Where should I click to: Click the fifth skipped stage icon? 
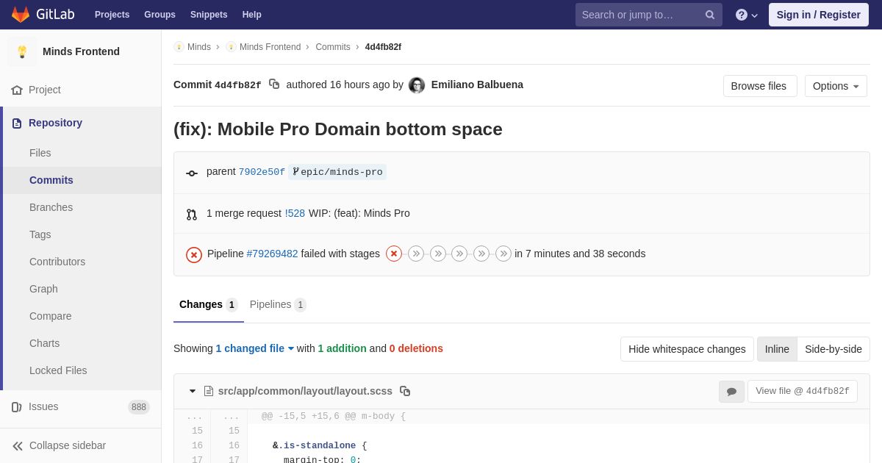(481, 254)
